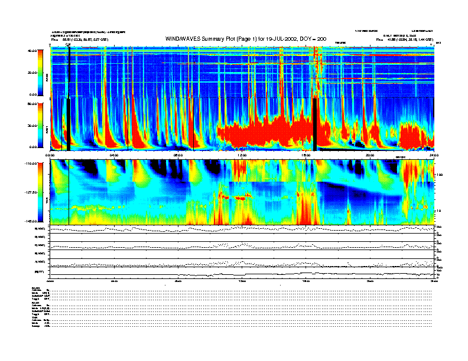Select the 04:00 time axis label

click(x=114, y=156)
